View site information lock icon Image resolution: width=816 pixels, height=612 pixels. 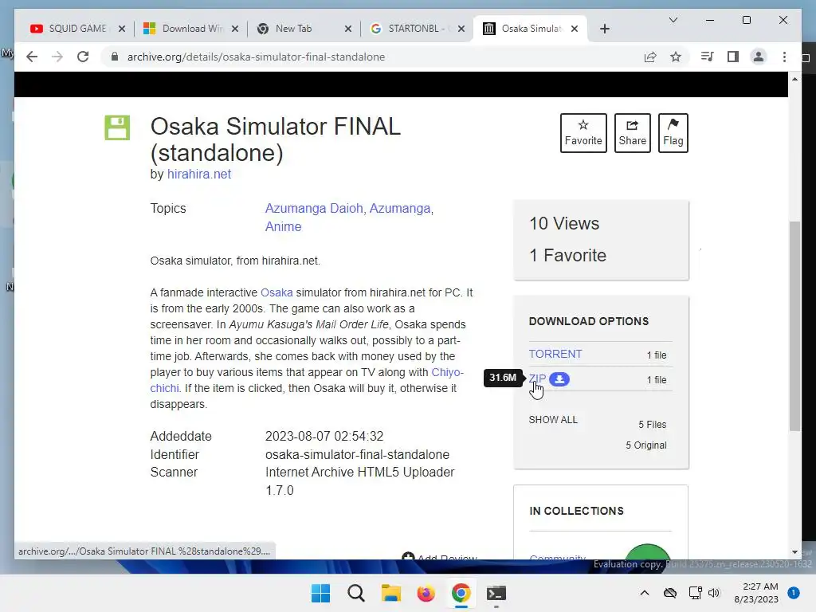click(x=115, y=57)
